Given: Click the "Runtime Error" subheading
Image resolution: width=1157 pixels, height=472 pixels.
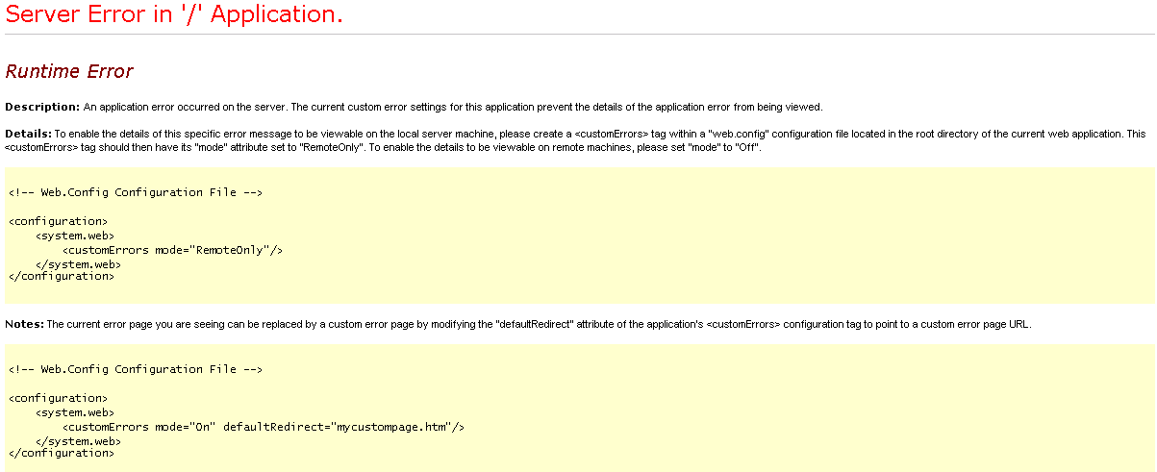Looking at the screenshot, I should coord(69,71).
